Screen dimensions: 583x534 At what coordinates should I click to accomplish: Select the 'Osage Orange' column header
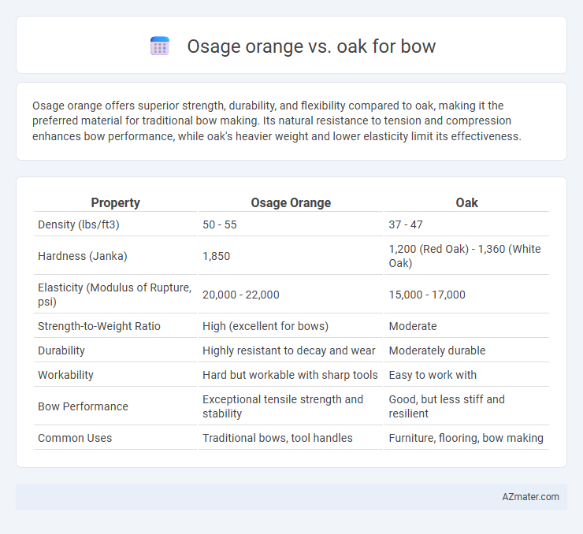tap(291, 202)
